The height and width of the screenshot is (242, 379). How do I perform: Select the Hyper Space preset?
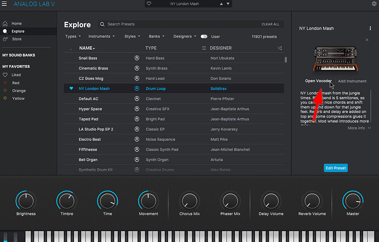point(174,109)
